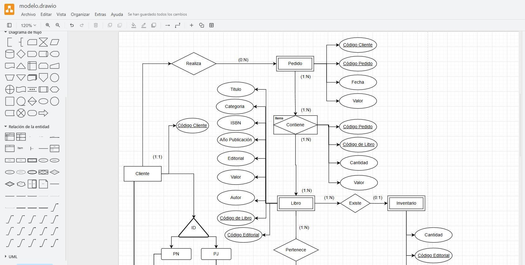
Task: Click the zoom in magnifier icon
Action: (x=48, y=25)
